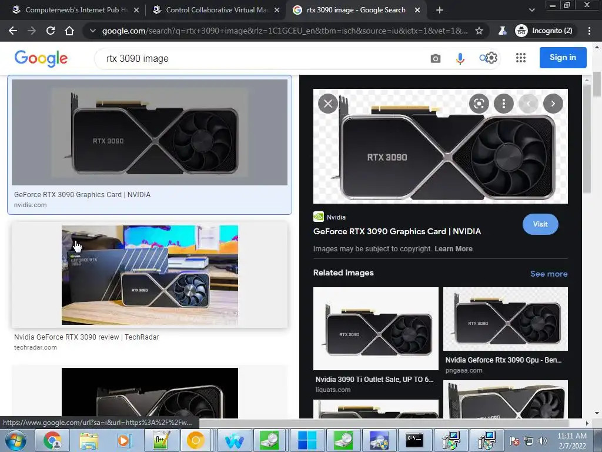Show the next preview image
602x452 pixels.
(553, 104)
